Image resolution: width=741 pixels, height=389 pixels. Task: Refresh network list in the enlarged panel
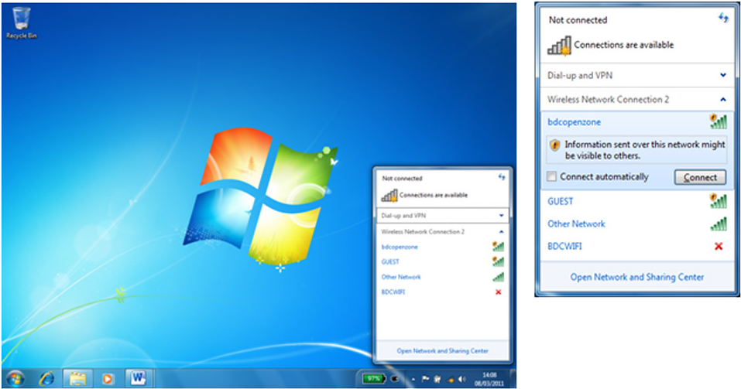click(x=723, y=18)
